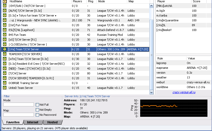
Task: Click lock icon for [ALFA] T/CW Server row
Action: (x=5, y=10)
